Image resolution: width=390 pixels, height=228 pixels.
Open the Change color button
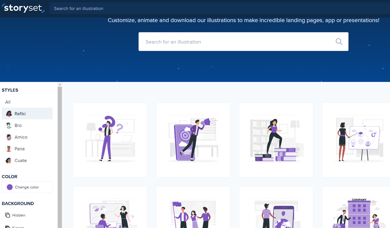tap(27, 187)
